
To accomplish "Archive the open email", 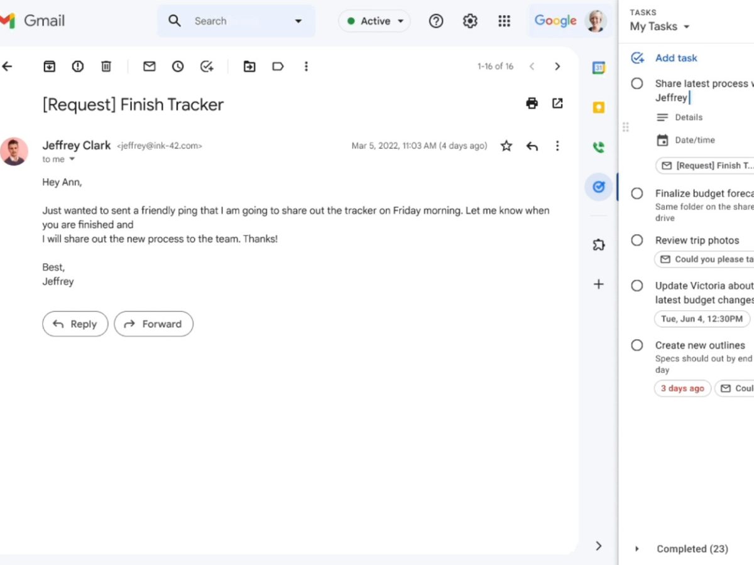I will point(49,67).
